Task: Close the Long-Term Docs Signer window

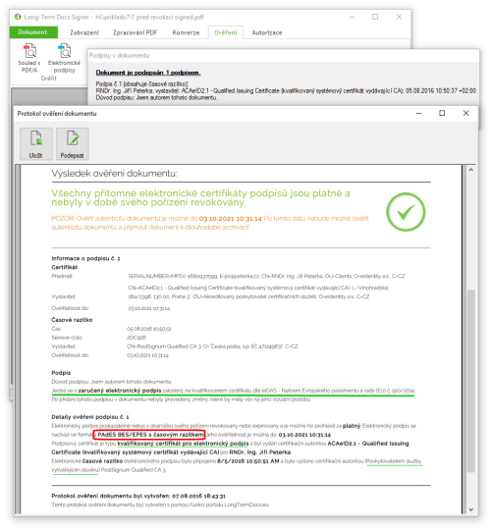Action: [399, 17]
